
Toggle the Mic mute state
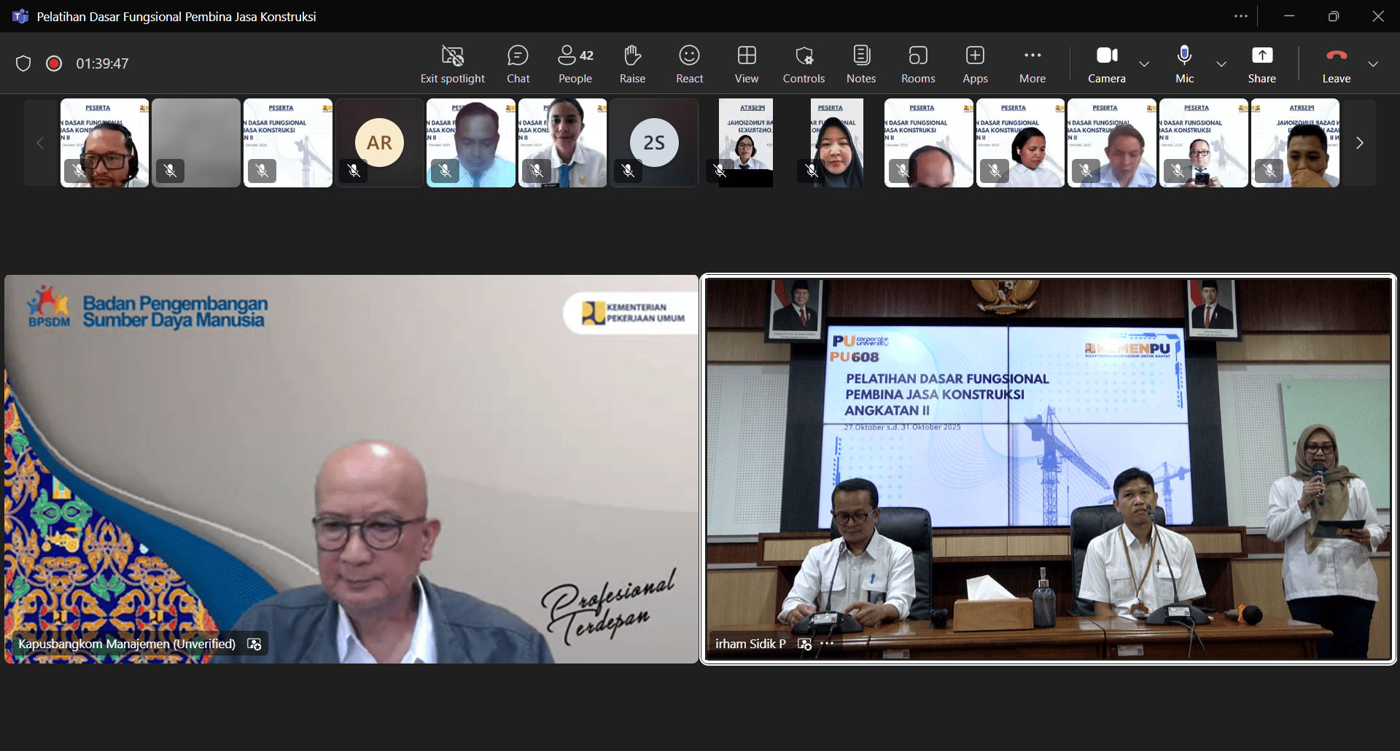click(1184, 64)
